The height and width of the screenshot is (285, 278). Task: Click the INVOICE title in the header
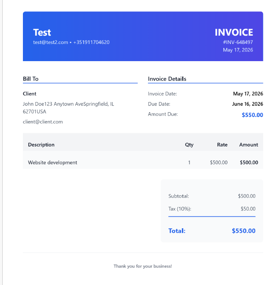[234, 33]
